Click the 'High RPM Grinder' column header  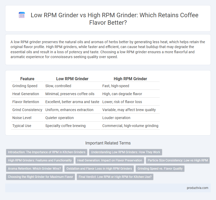coord(130,79)
